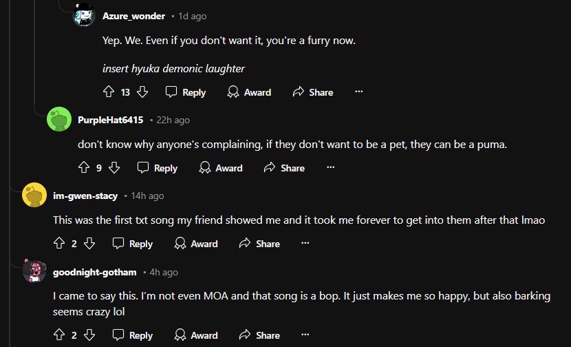This screenshot has width=571, height=347.
Task: Open PurpleHat6415's user profile link
Action: pos(110,120)
